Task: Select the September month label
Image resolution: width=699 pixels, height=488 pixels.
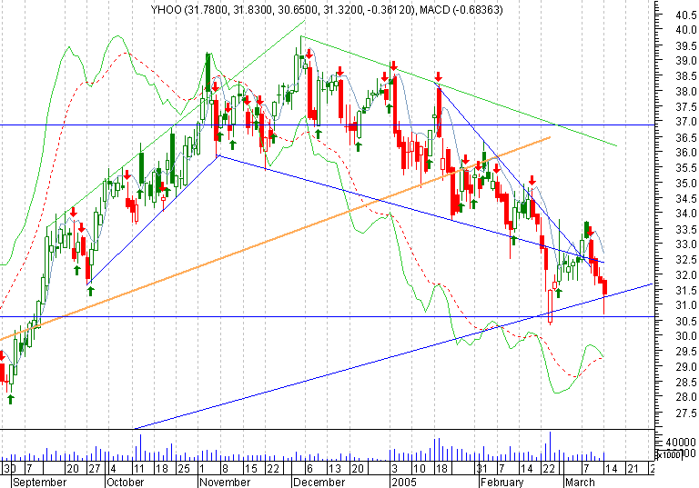Action: point(40,483)
